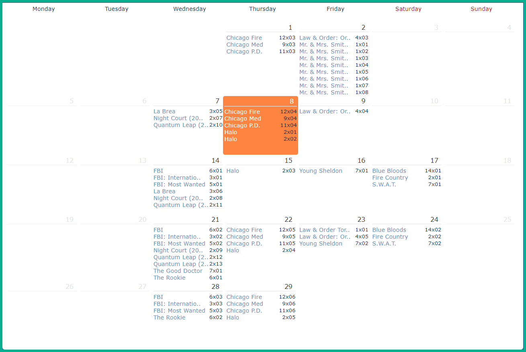
Task: Open S.W.A.T. episode 7x02
Action: pyautogui.click(x=384, y=244)
